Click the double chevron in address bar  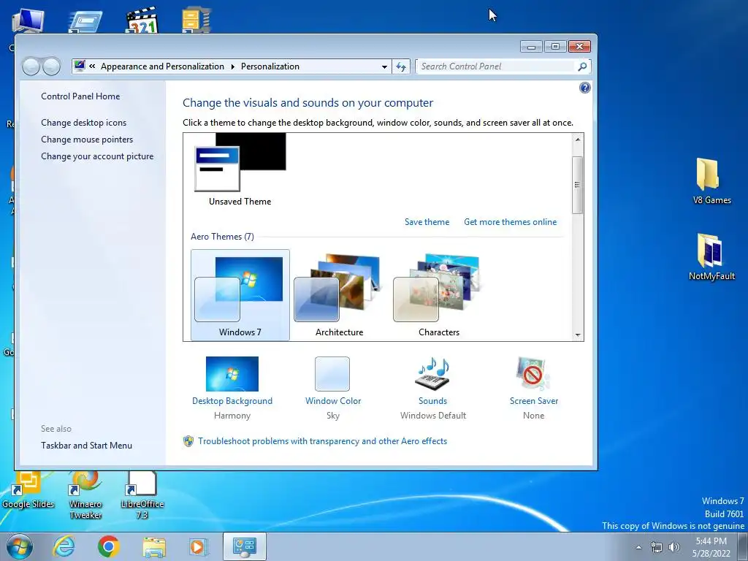tap(92, 66)
